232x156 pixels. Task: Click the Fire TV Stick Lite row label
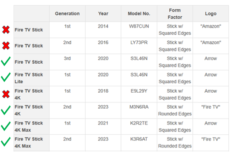click(29, 78)
